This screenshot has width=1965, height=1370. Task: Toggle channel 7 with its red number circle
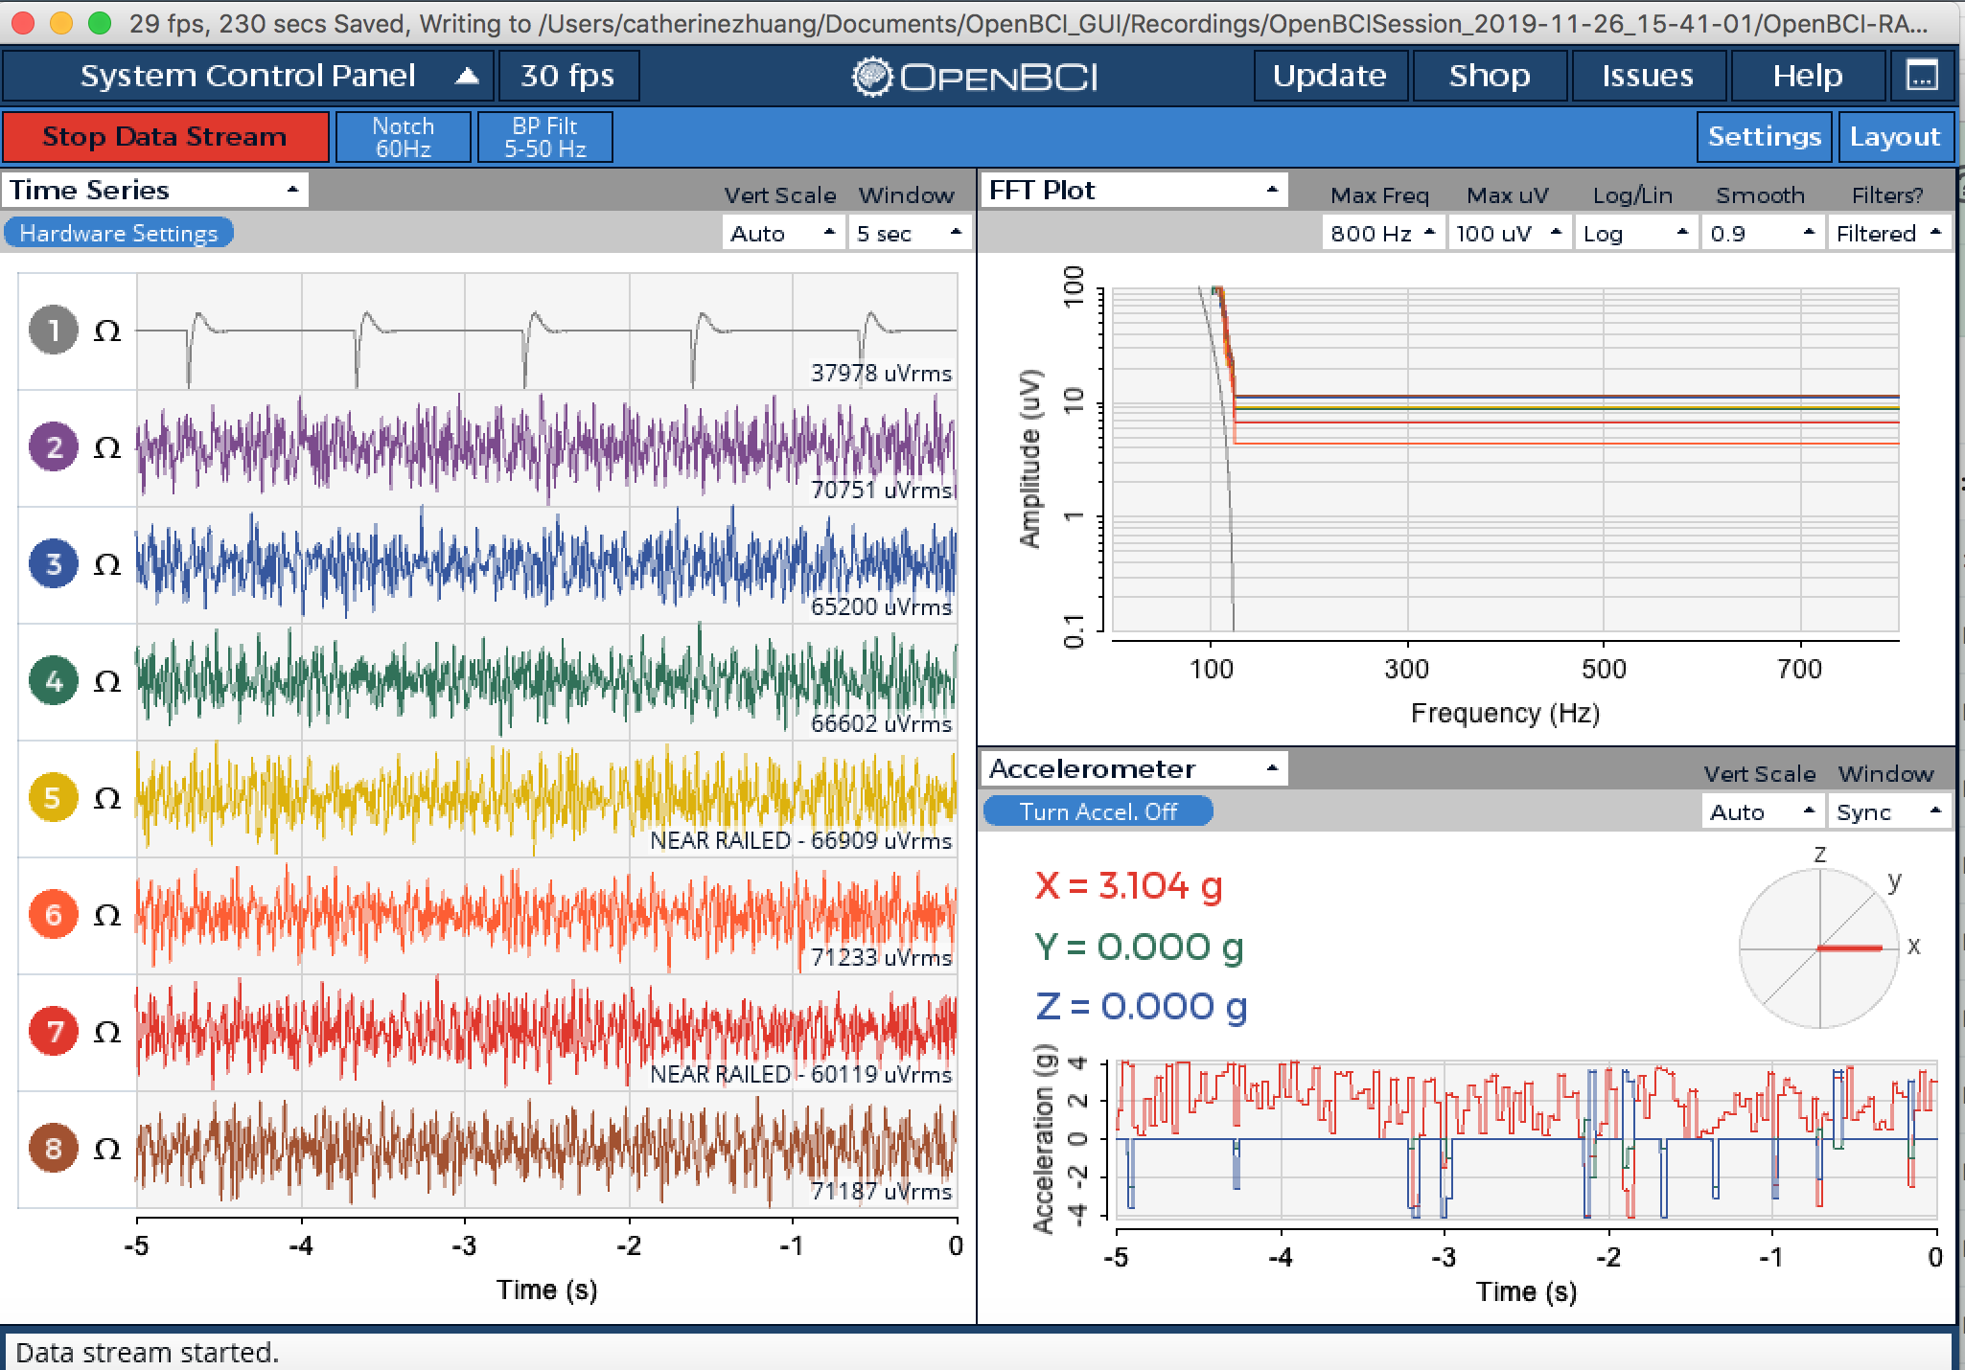(53, 1032)
